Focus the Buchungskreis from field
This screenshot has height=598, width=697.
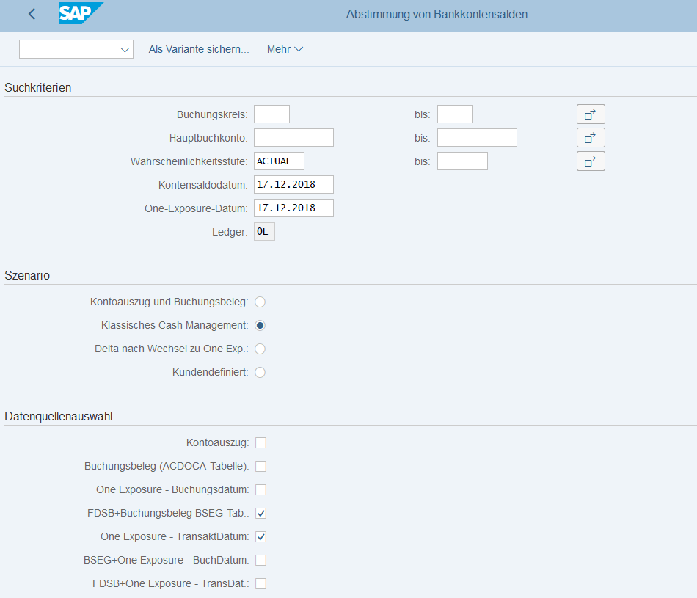[271, 114]
